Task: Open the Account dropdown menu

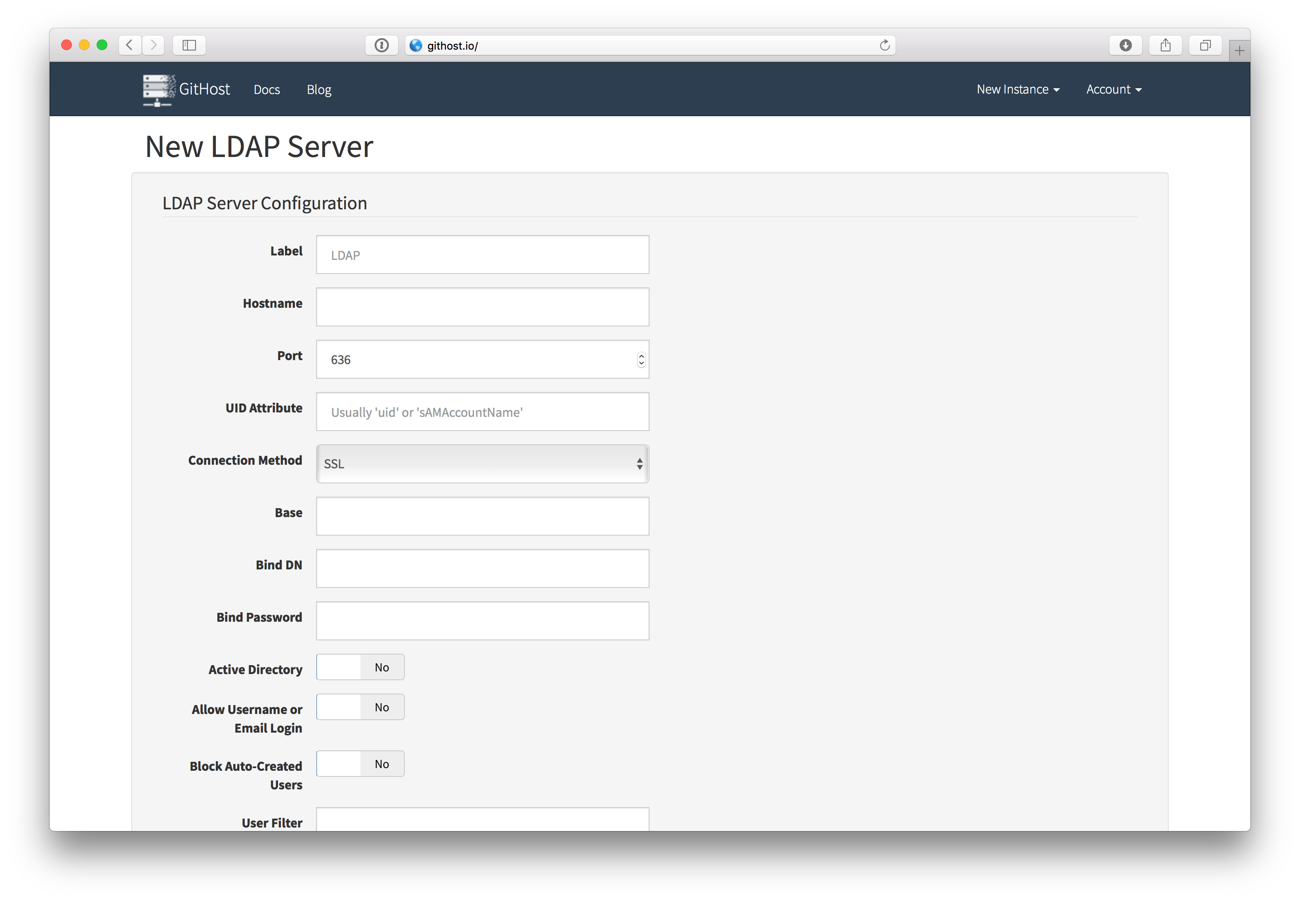Action: coord(1113,89)
